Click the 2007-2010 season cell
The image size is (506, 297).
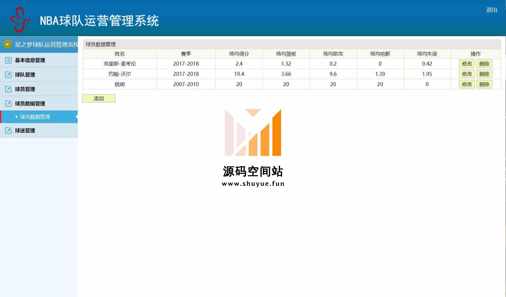(186, 84)
